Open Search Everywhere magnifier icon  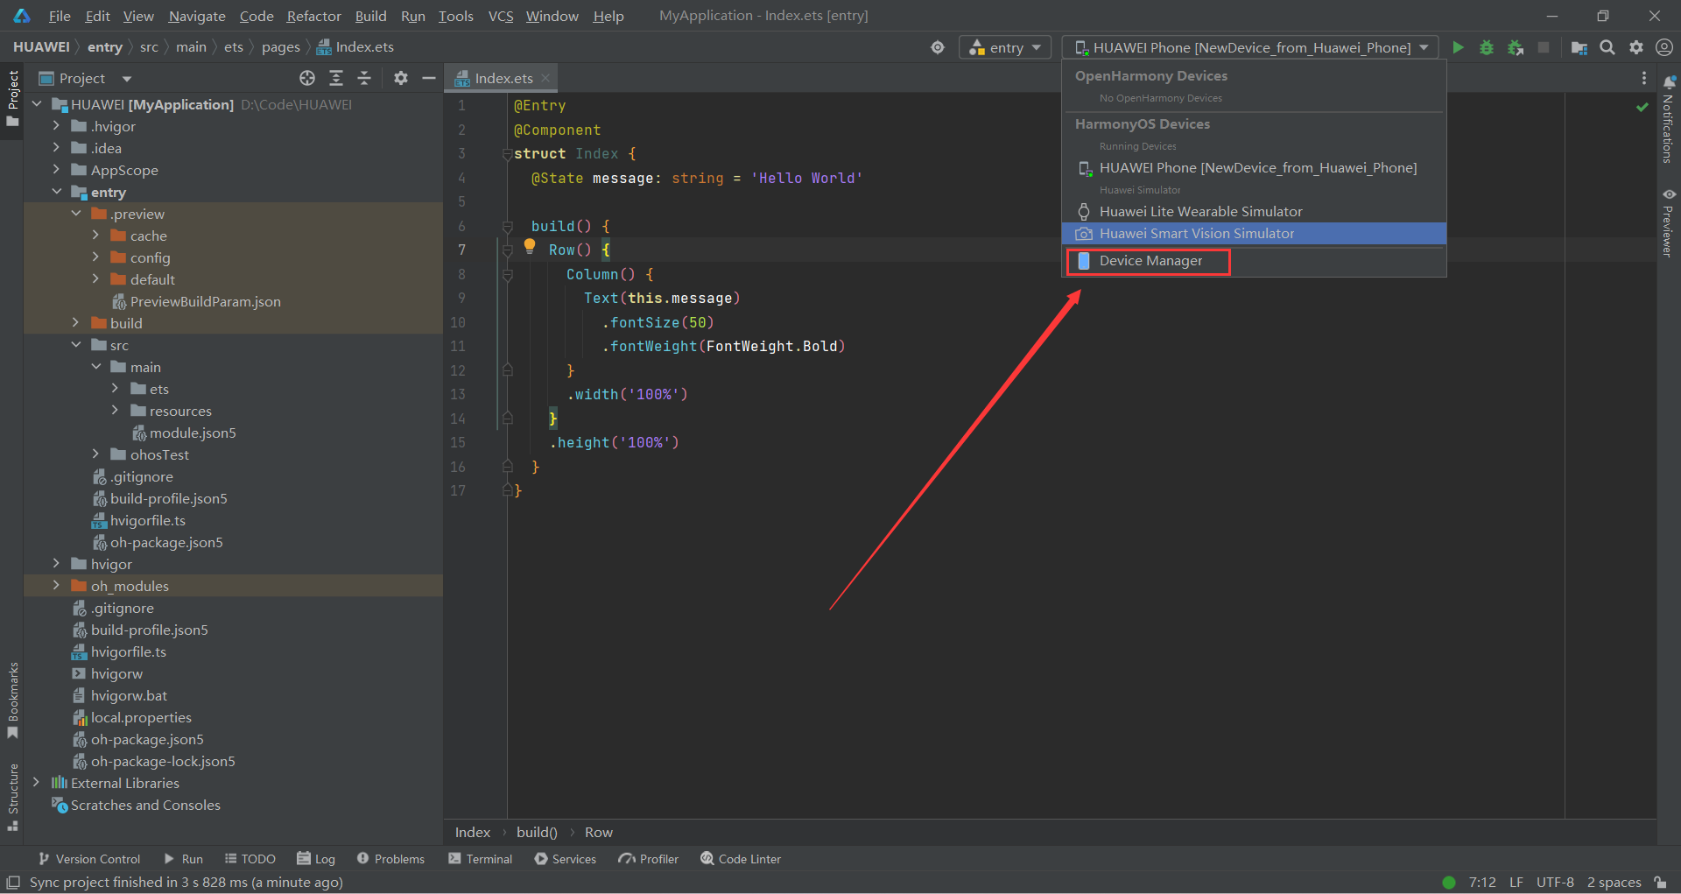click(1607, 47)
